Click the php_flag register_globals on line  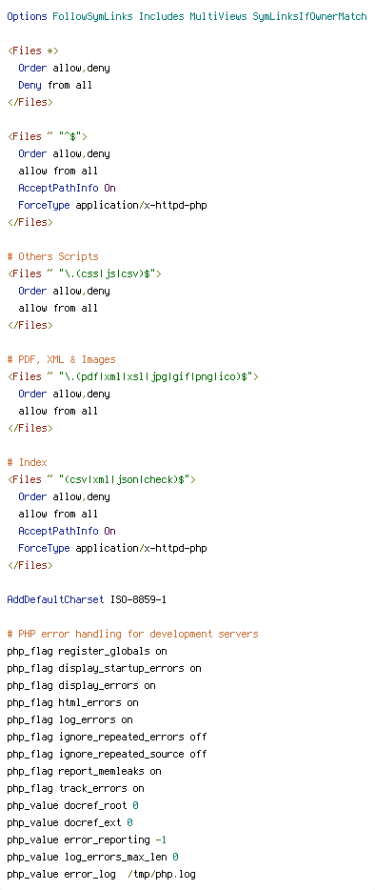click(87, 651)
